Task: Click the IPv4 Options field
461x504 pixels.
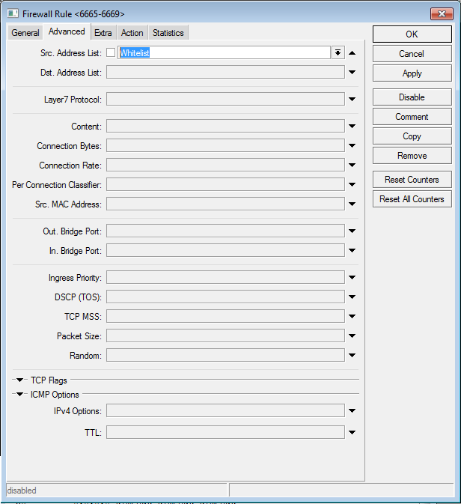Action: (x=225, y=411)
